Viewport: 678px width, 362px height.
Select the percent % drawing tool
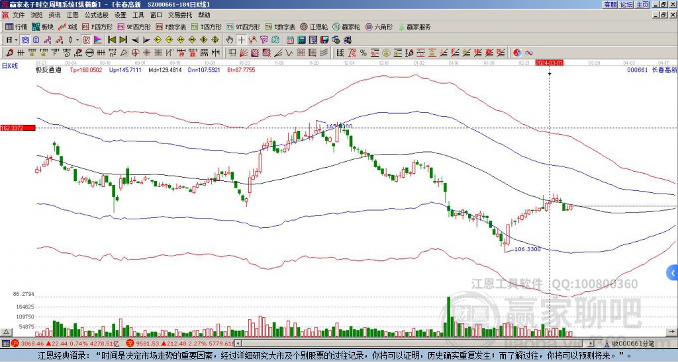(363, 53)
